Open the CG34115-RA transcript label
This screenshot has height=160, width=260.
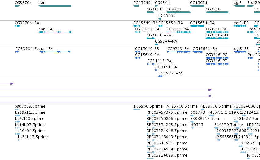click(x=159, y=35)
